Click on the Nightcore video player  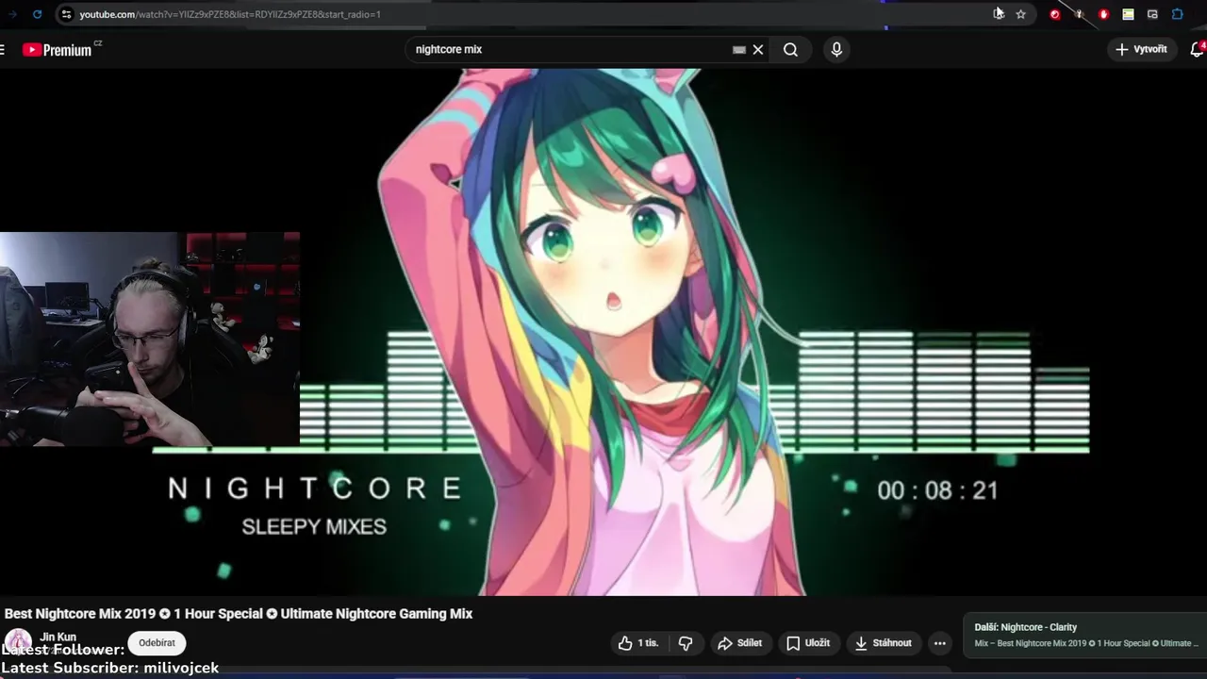(603, 332)
